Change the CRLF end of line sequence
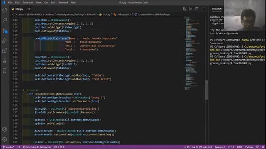 point(240,147)
